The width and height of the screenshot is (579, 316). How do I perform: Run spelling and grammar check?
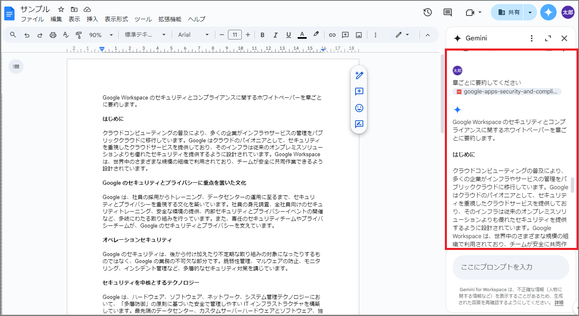(66, 35)
